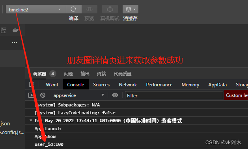Switch to the 输出 tab

(x=85, y=74)
